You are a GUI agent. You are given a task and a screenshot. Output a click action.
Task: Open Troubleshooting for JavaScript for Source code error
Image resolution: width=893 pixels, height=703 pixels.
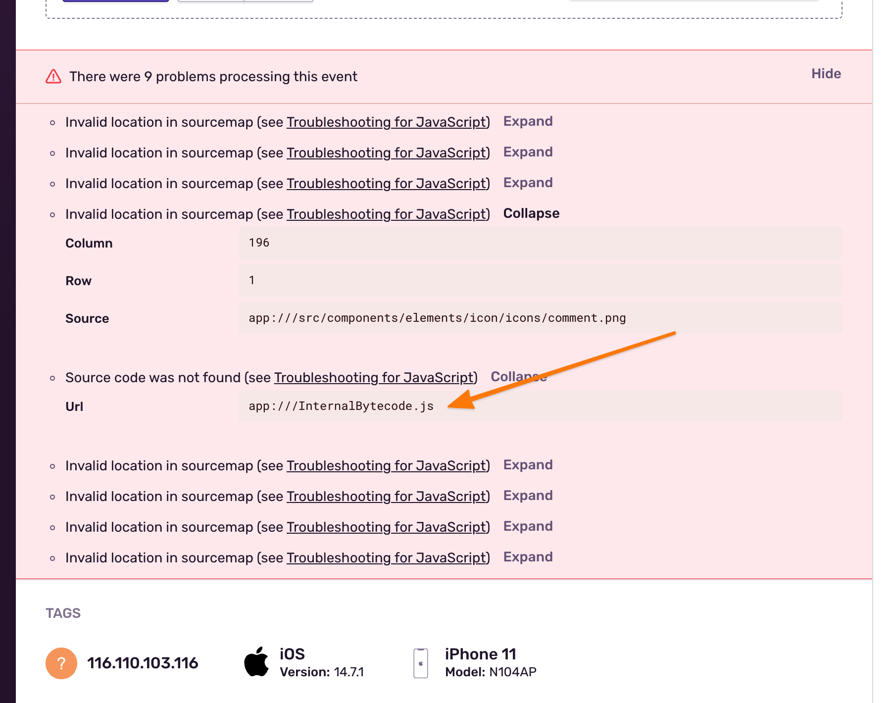(374, 377)
